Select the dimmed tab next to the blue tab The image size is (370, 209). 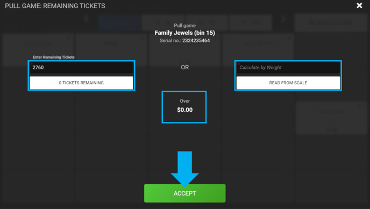tap(163, 23)
